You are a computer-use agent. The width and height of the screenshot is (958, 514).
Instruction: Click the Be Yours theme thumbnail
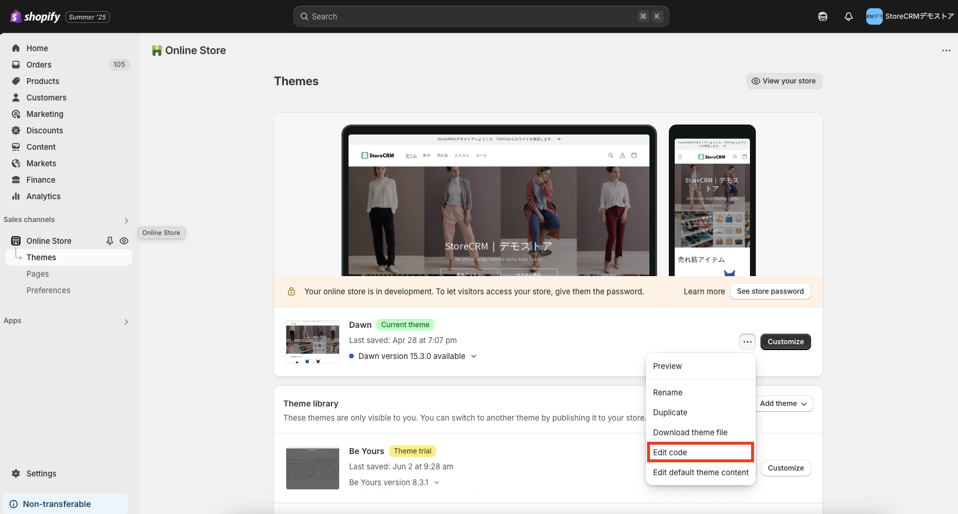(x=313, y=468)
